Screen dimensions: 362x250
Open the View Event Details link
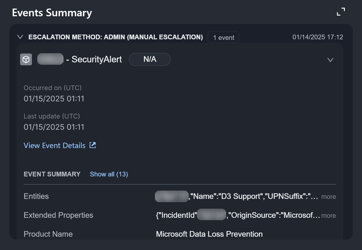55,145
